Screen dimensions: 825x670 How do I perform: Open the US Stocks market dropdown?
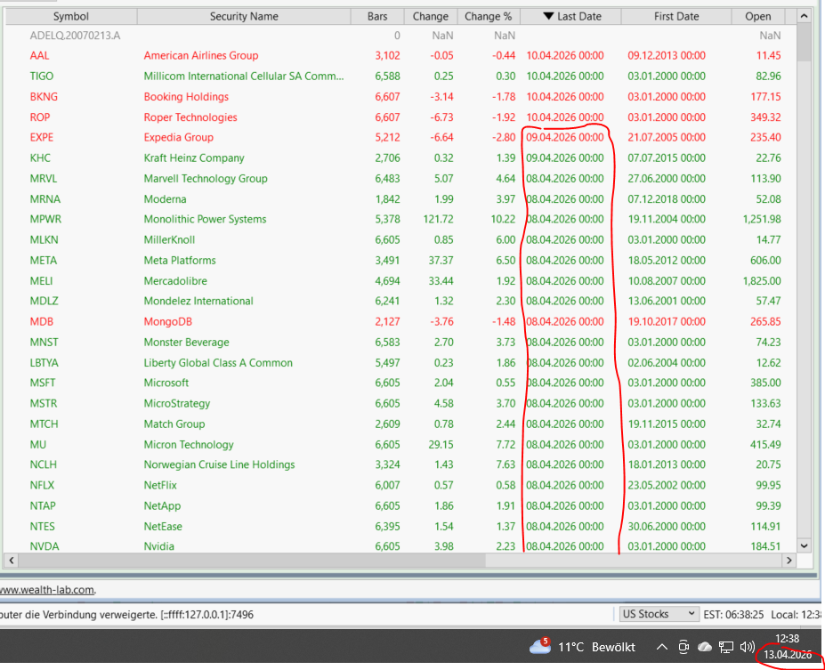coord(659,614)
